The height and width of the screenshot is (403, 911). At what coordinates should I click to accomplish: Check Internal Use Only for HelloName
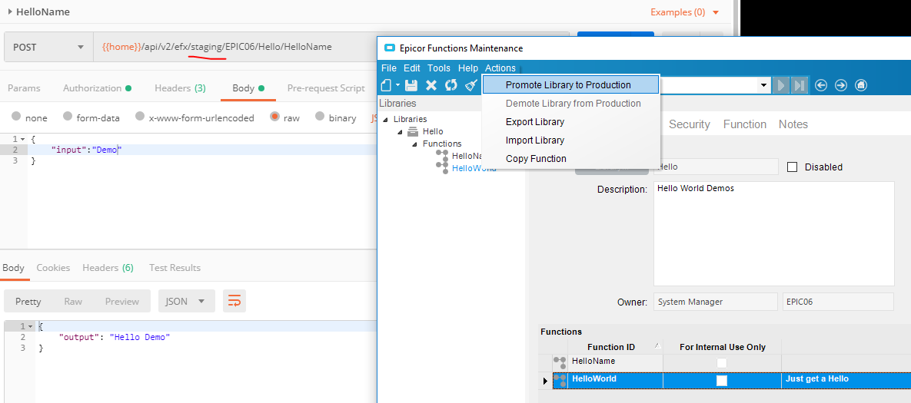tap(722, 363)
